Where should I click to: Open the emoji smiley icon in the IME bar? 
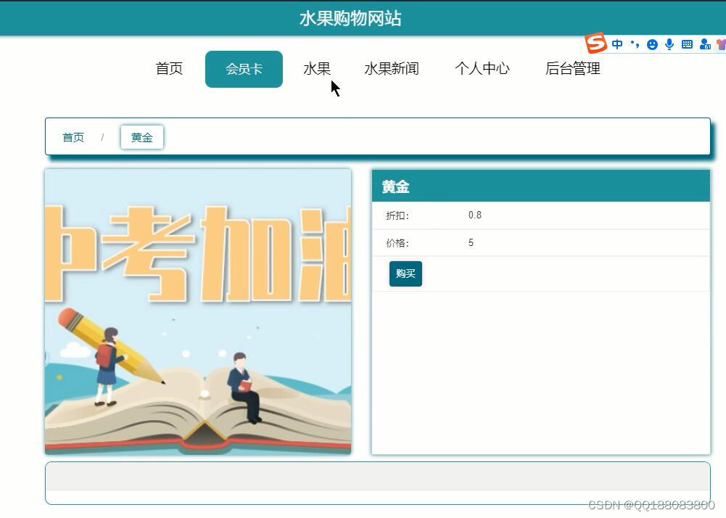(x=652, y=44)
